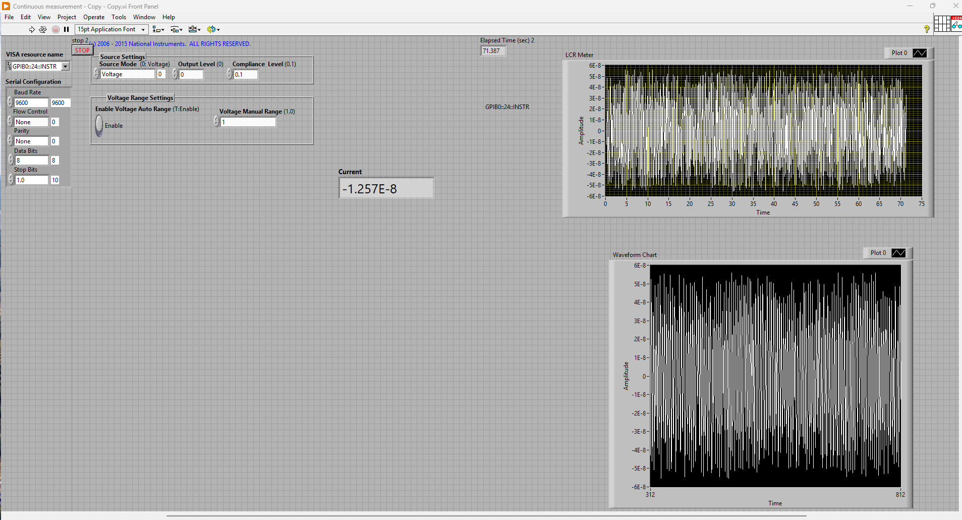This screenshot has width=962, height=520.
Task: Click the Output Level stepper arrows
Action: pyautogui.click(x=175, y=74)
